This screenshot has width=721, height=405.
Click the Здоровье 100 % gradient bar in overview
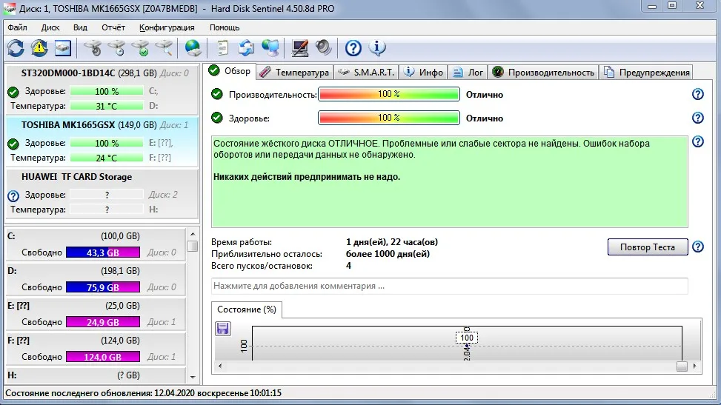pos(389,118)
